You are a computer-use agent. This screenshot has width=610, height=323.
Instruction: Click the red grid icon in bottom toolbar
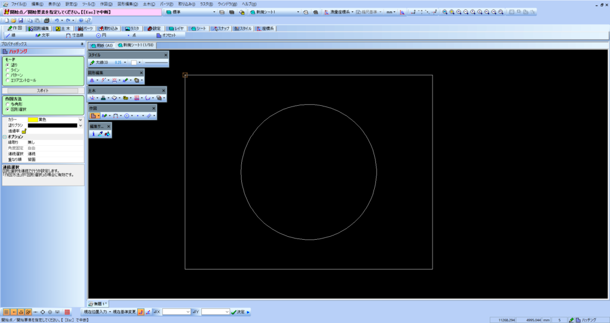67,312
